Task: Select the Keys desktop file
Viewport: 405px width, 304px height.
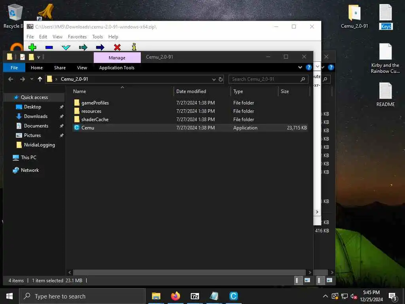Action: 386,17
